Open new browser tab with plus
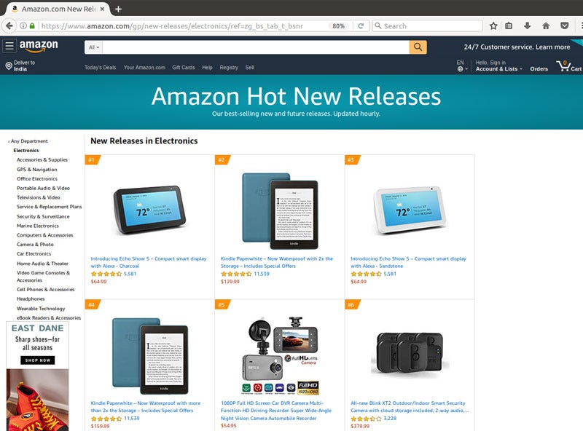The image size is (583, 431). point(118,9)
